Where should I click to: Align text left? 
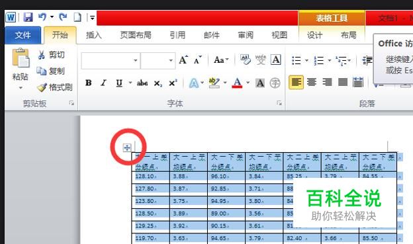(x=297, y=83)
